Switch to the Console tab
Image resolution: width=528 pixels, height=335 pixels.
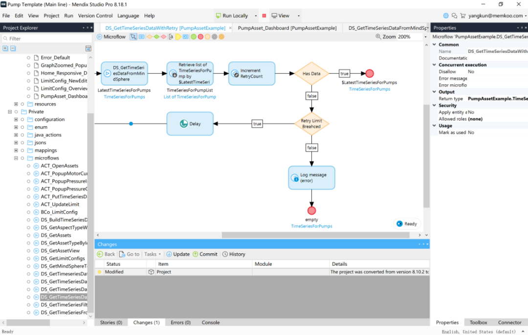click(x=211, y=323)
